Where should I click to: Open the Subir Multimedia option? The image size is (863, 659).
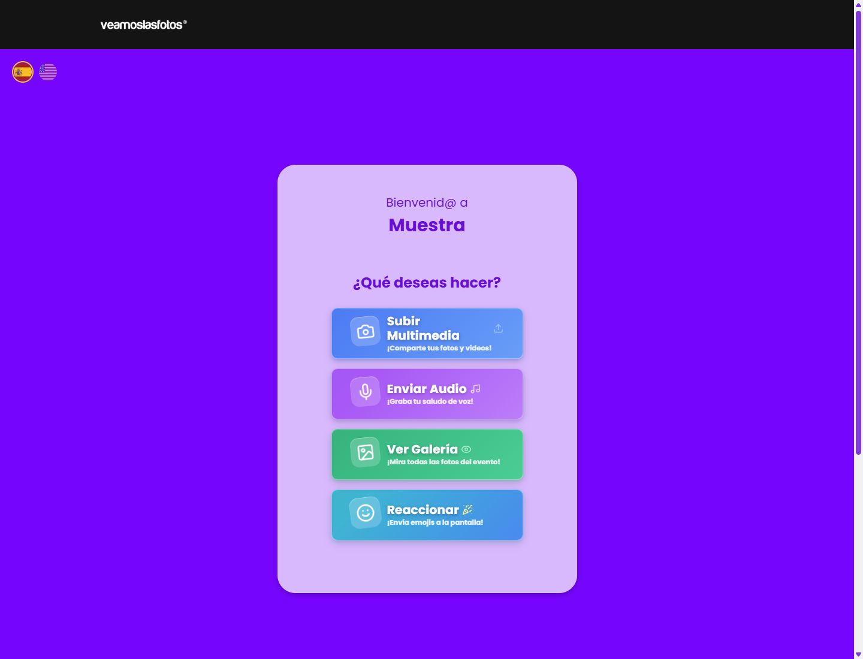click(x=427, y=334)
